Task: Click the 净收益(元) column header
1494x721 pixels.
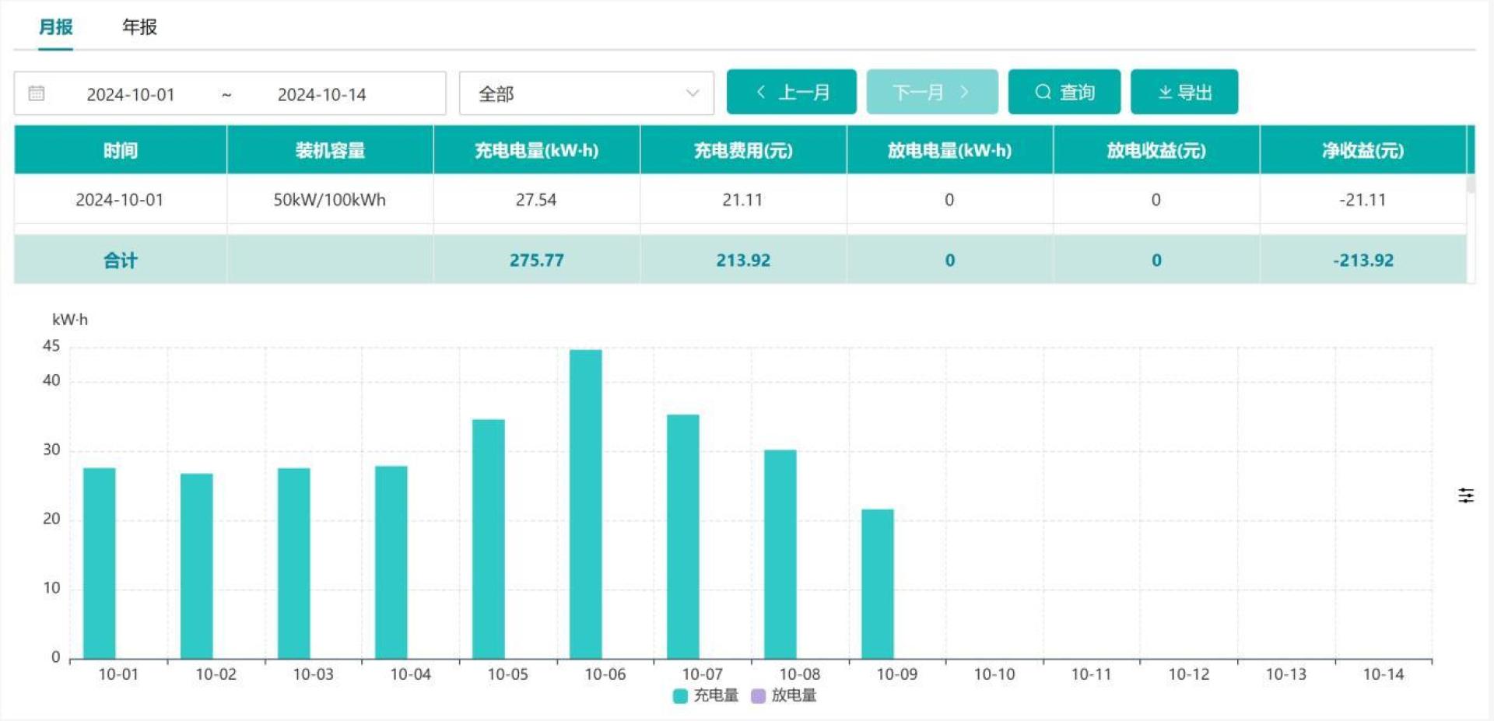Action: point(1362,150)
